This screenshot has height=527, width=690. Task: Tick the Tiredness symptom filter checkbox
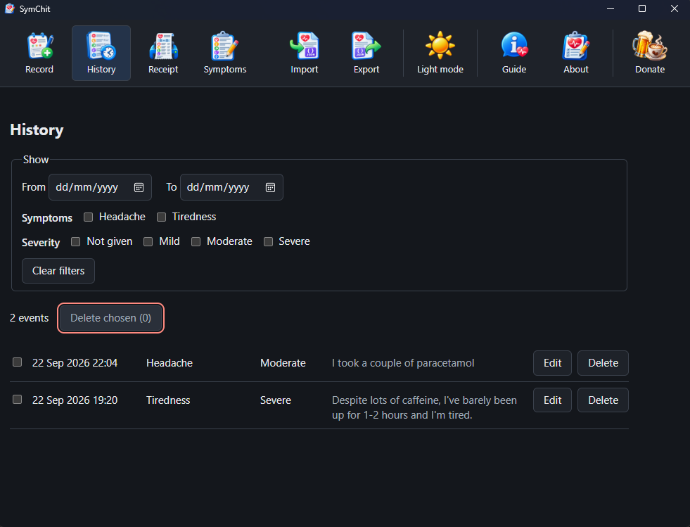coord(162,217)
